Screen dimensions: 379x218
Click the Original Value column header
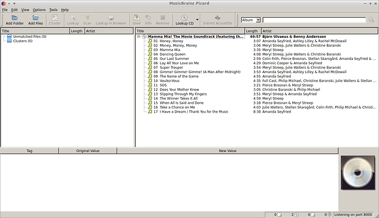[88, 150]
